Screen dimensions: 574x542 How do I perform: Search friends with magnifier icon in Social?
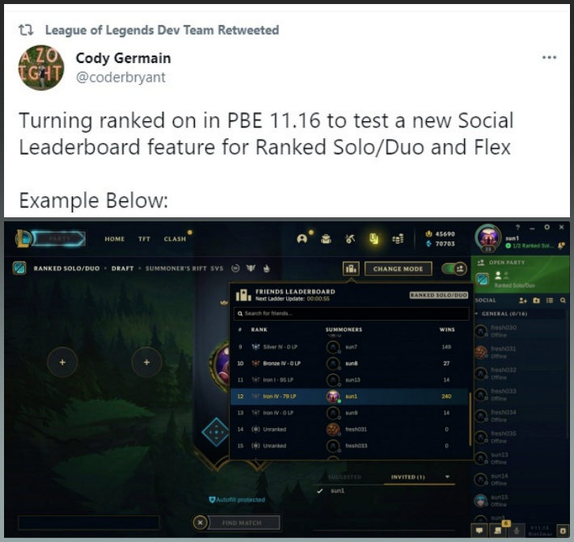[563, 300]
